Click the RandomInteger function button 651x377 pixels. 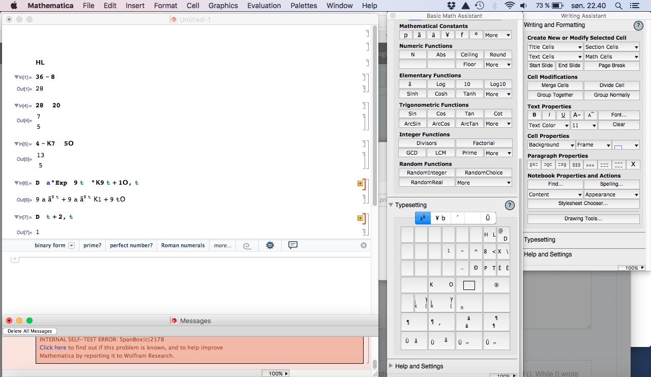427,173
